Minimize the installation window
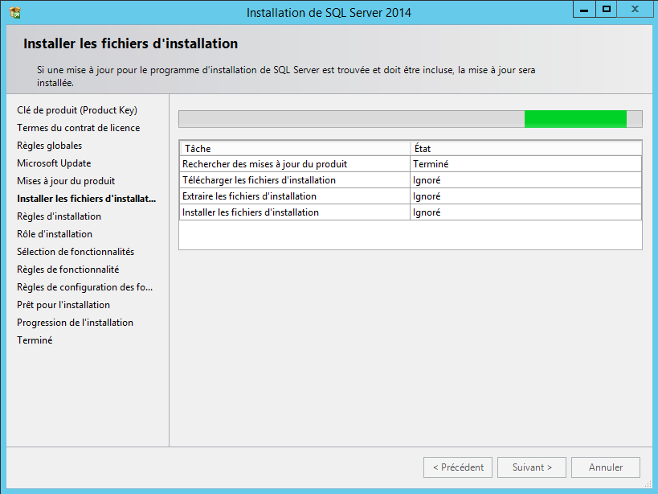The width and height of the screenshot is (658, 494). (584, 9)
